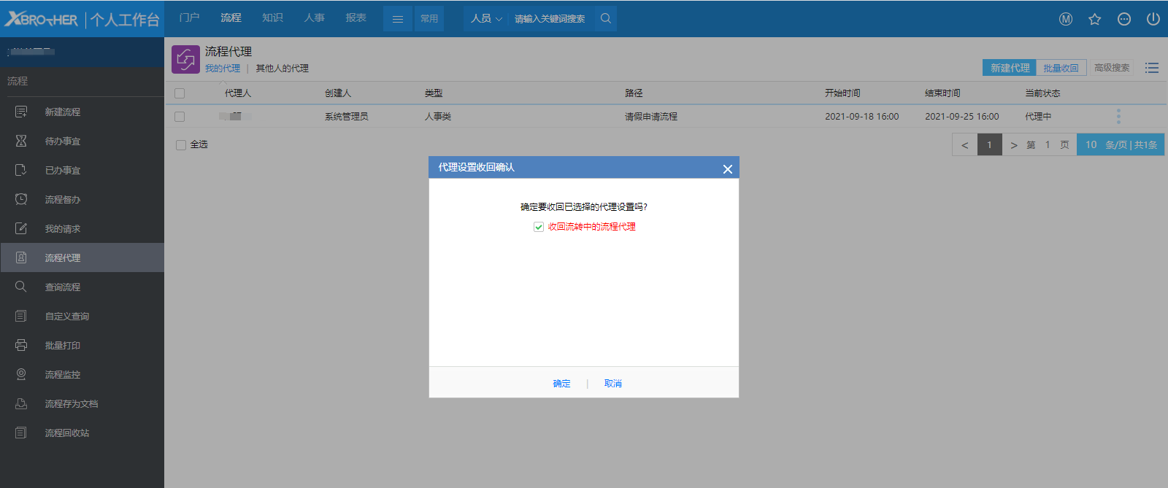
Task: Confirm with the 确定 button
Action: pyautogui.click(x=561, y=384)
